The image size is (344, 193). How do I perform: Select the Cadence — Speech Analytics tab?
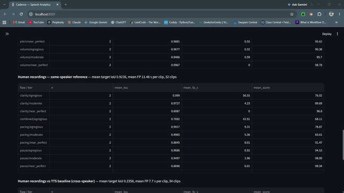pyautogui.click(x=35, y=5)
